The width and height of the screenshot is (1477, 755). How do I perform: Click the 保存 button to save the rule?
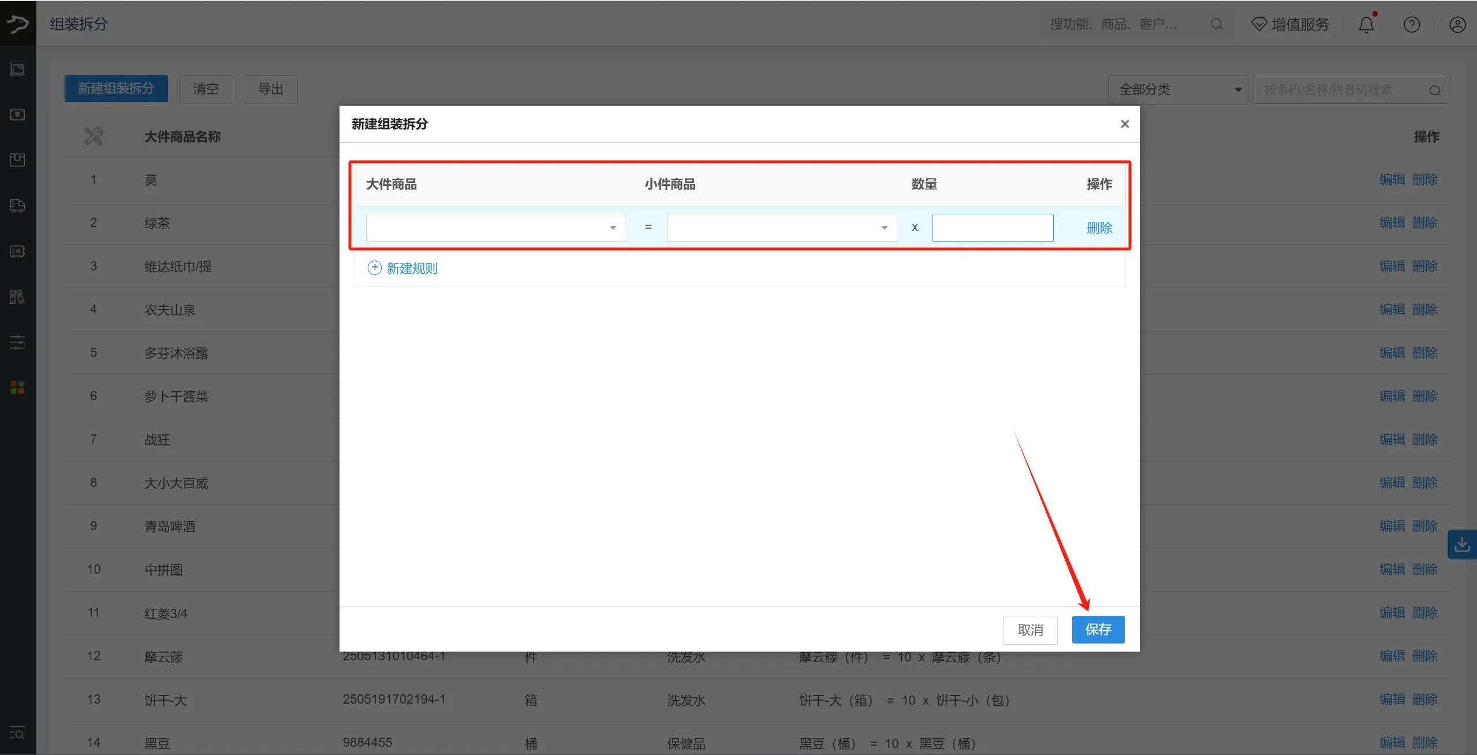point(1098,629)
